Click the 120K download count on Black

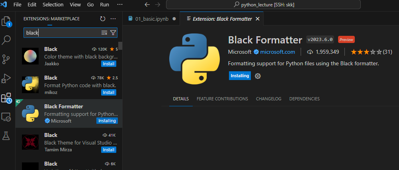pyautogui.click(x=100, y=49)
